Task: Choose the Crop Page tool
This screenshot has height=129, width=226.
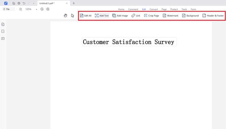Action: click(x=151, y=16)
